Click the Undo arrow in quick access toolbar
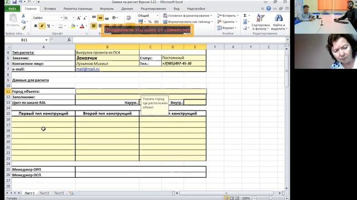The height and width of the screenshot is (200, 357). (21, 2)
